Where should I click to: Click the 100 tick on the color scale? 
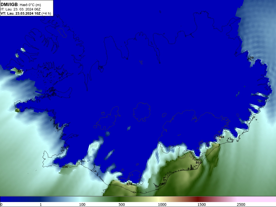82,204
